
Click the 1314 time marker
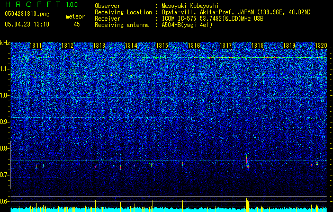(131, 46)
